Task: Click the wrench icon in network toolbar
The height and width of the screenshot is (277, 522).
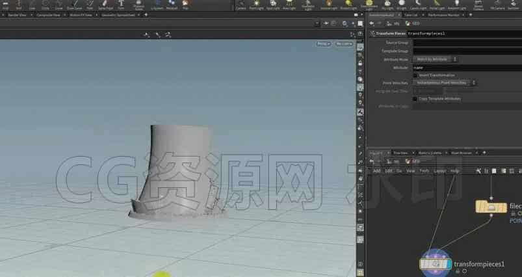Action: pyautogui.click(x=478, y=171)
